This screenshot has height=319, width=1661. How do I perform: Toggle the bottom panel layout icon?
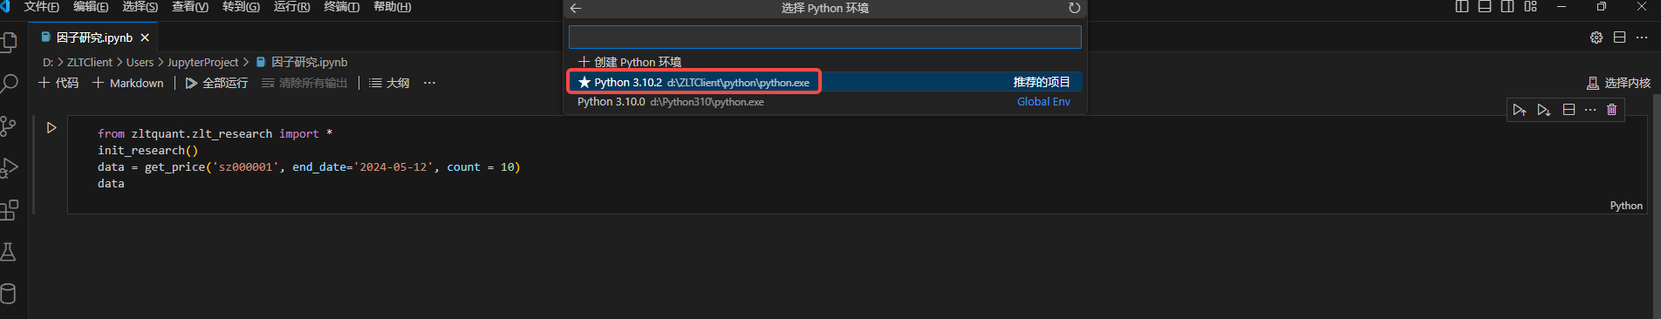(x=1485, y=7)
